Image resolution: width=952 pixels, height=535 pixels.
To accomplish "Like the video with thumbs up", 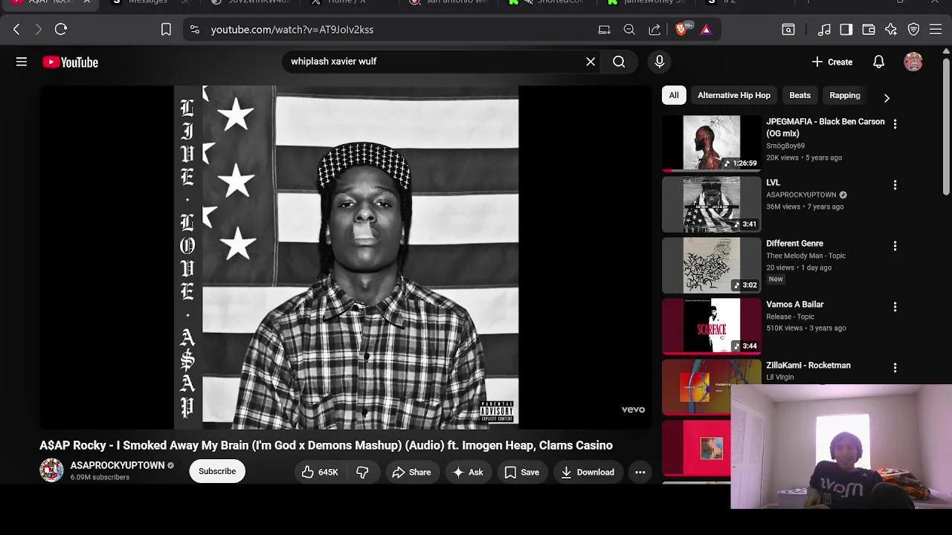I will 320,472.
